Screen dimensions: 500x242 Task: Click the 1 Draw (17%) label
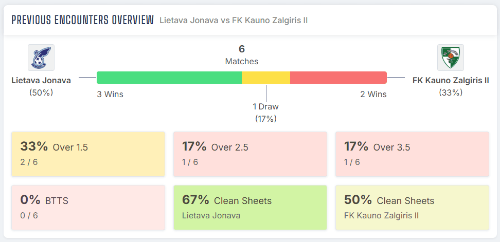[x=265, y=113]
